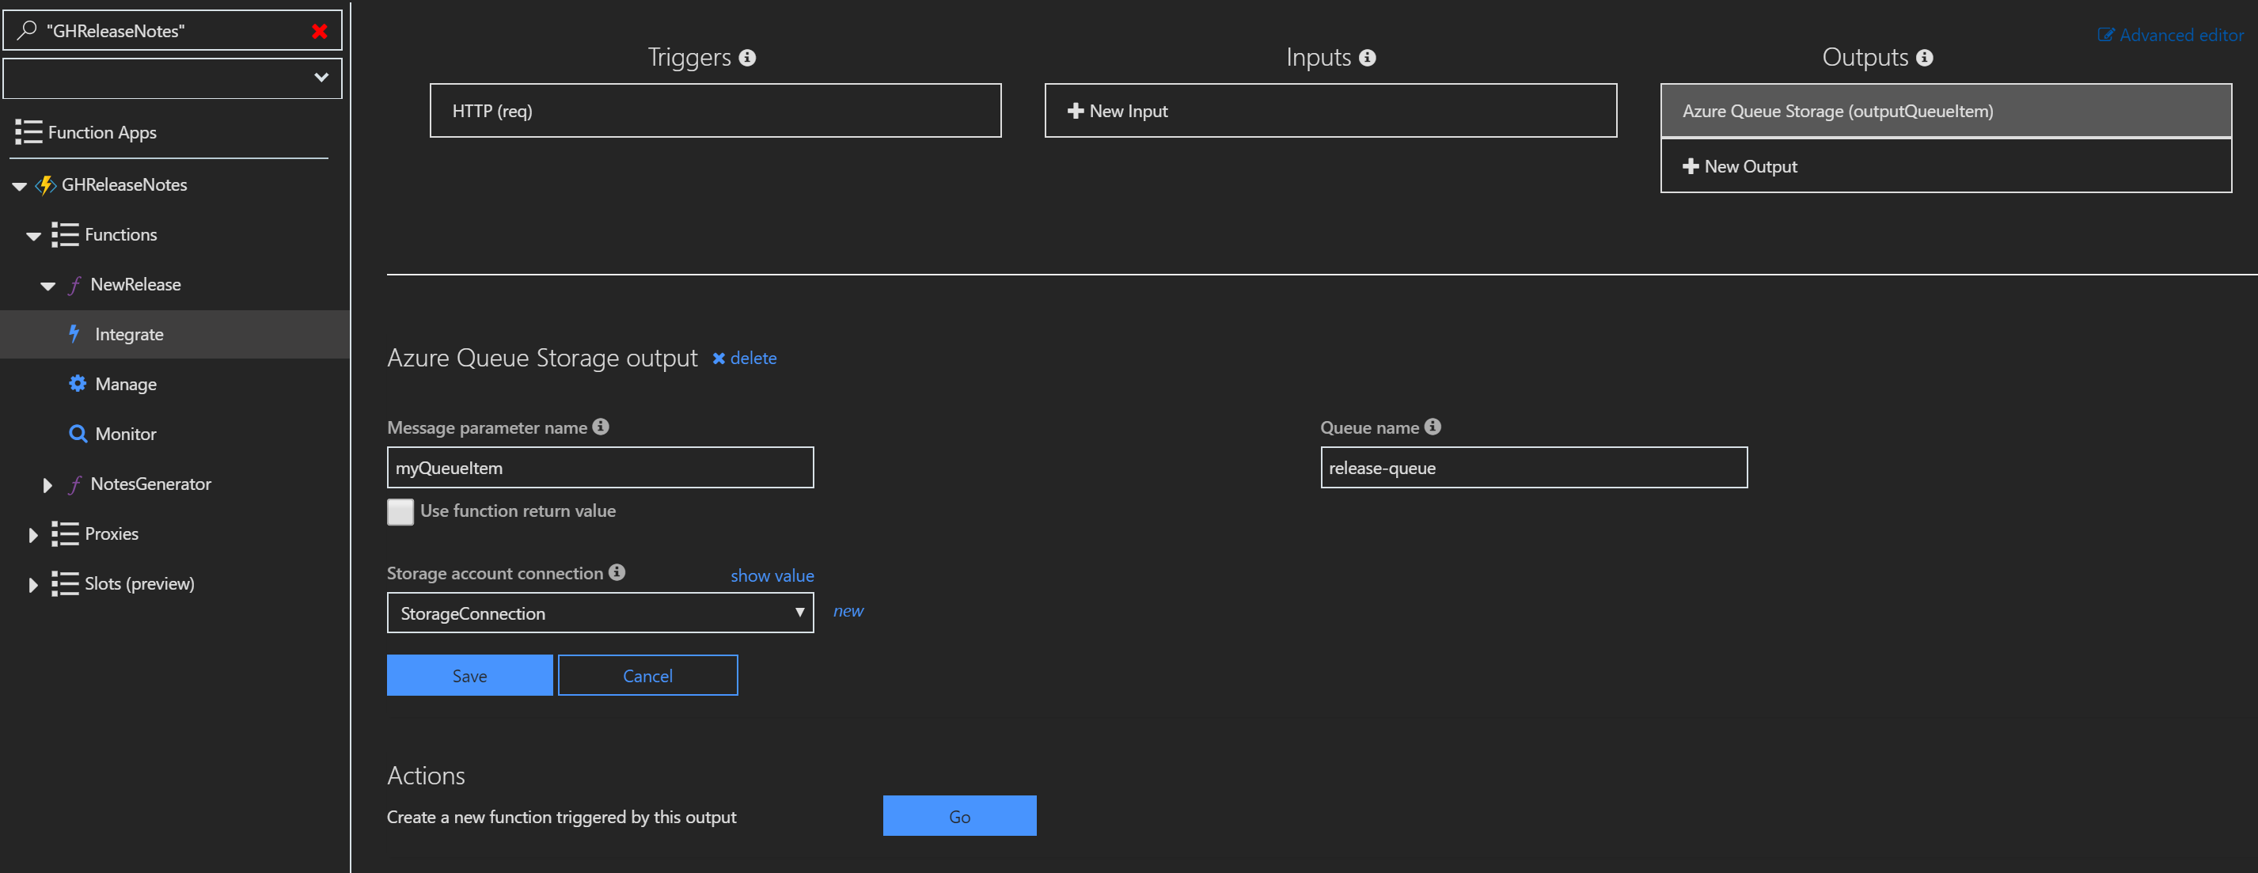Open the Manage gear icon under NewRelease
Image resolution: width=2258 pixels, height=873 pixels.
[77, 383]
